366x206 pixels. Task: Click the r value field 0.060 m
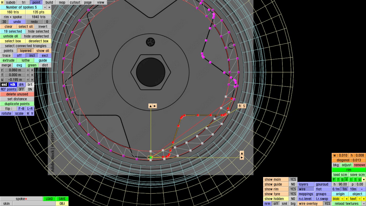pos(15,70)
